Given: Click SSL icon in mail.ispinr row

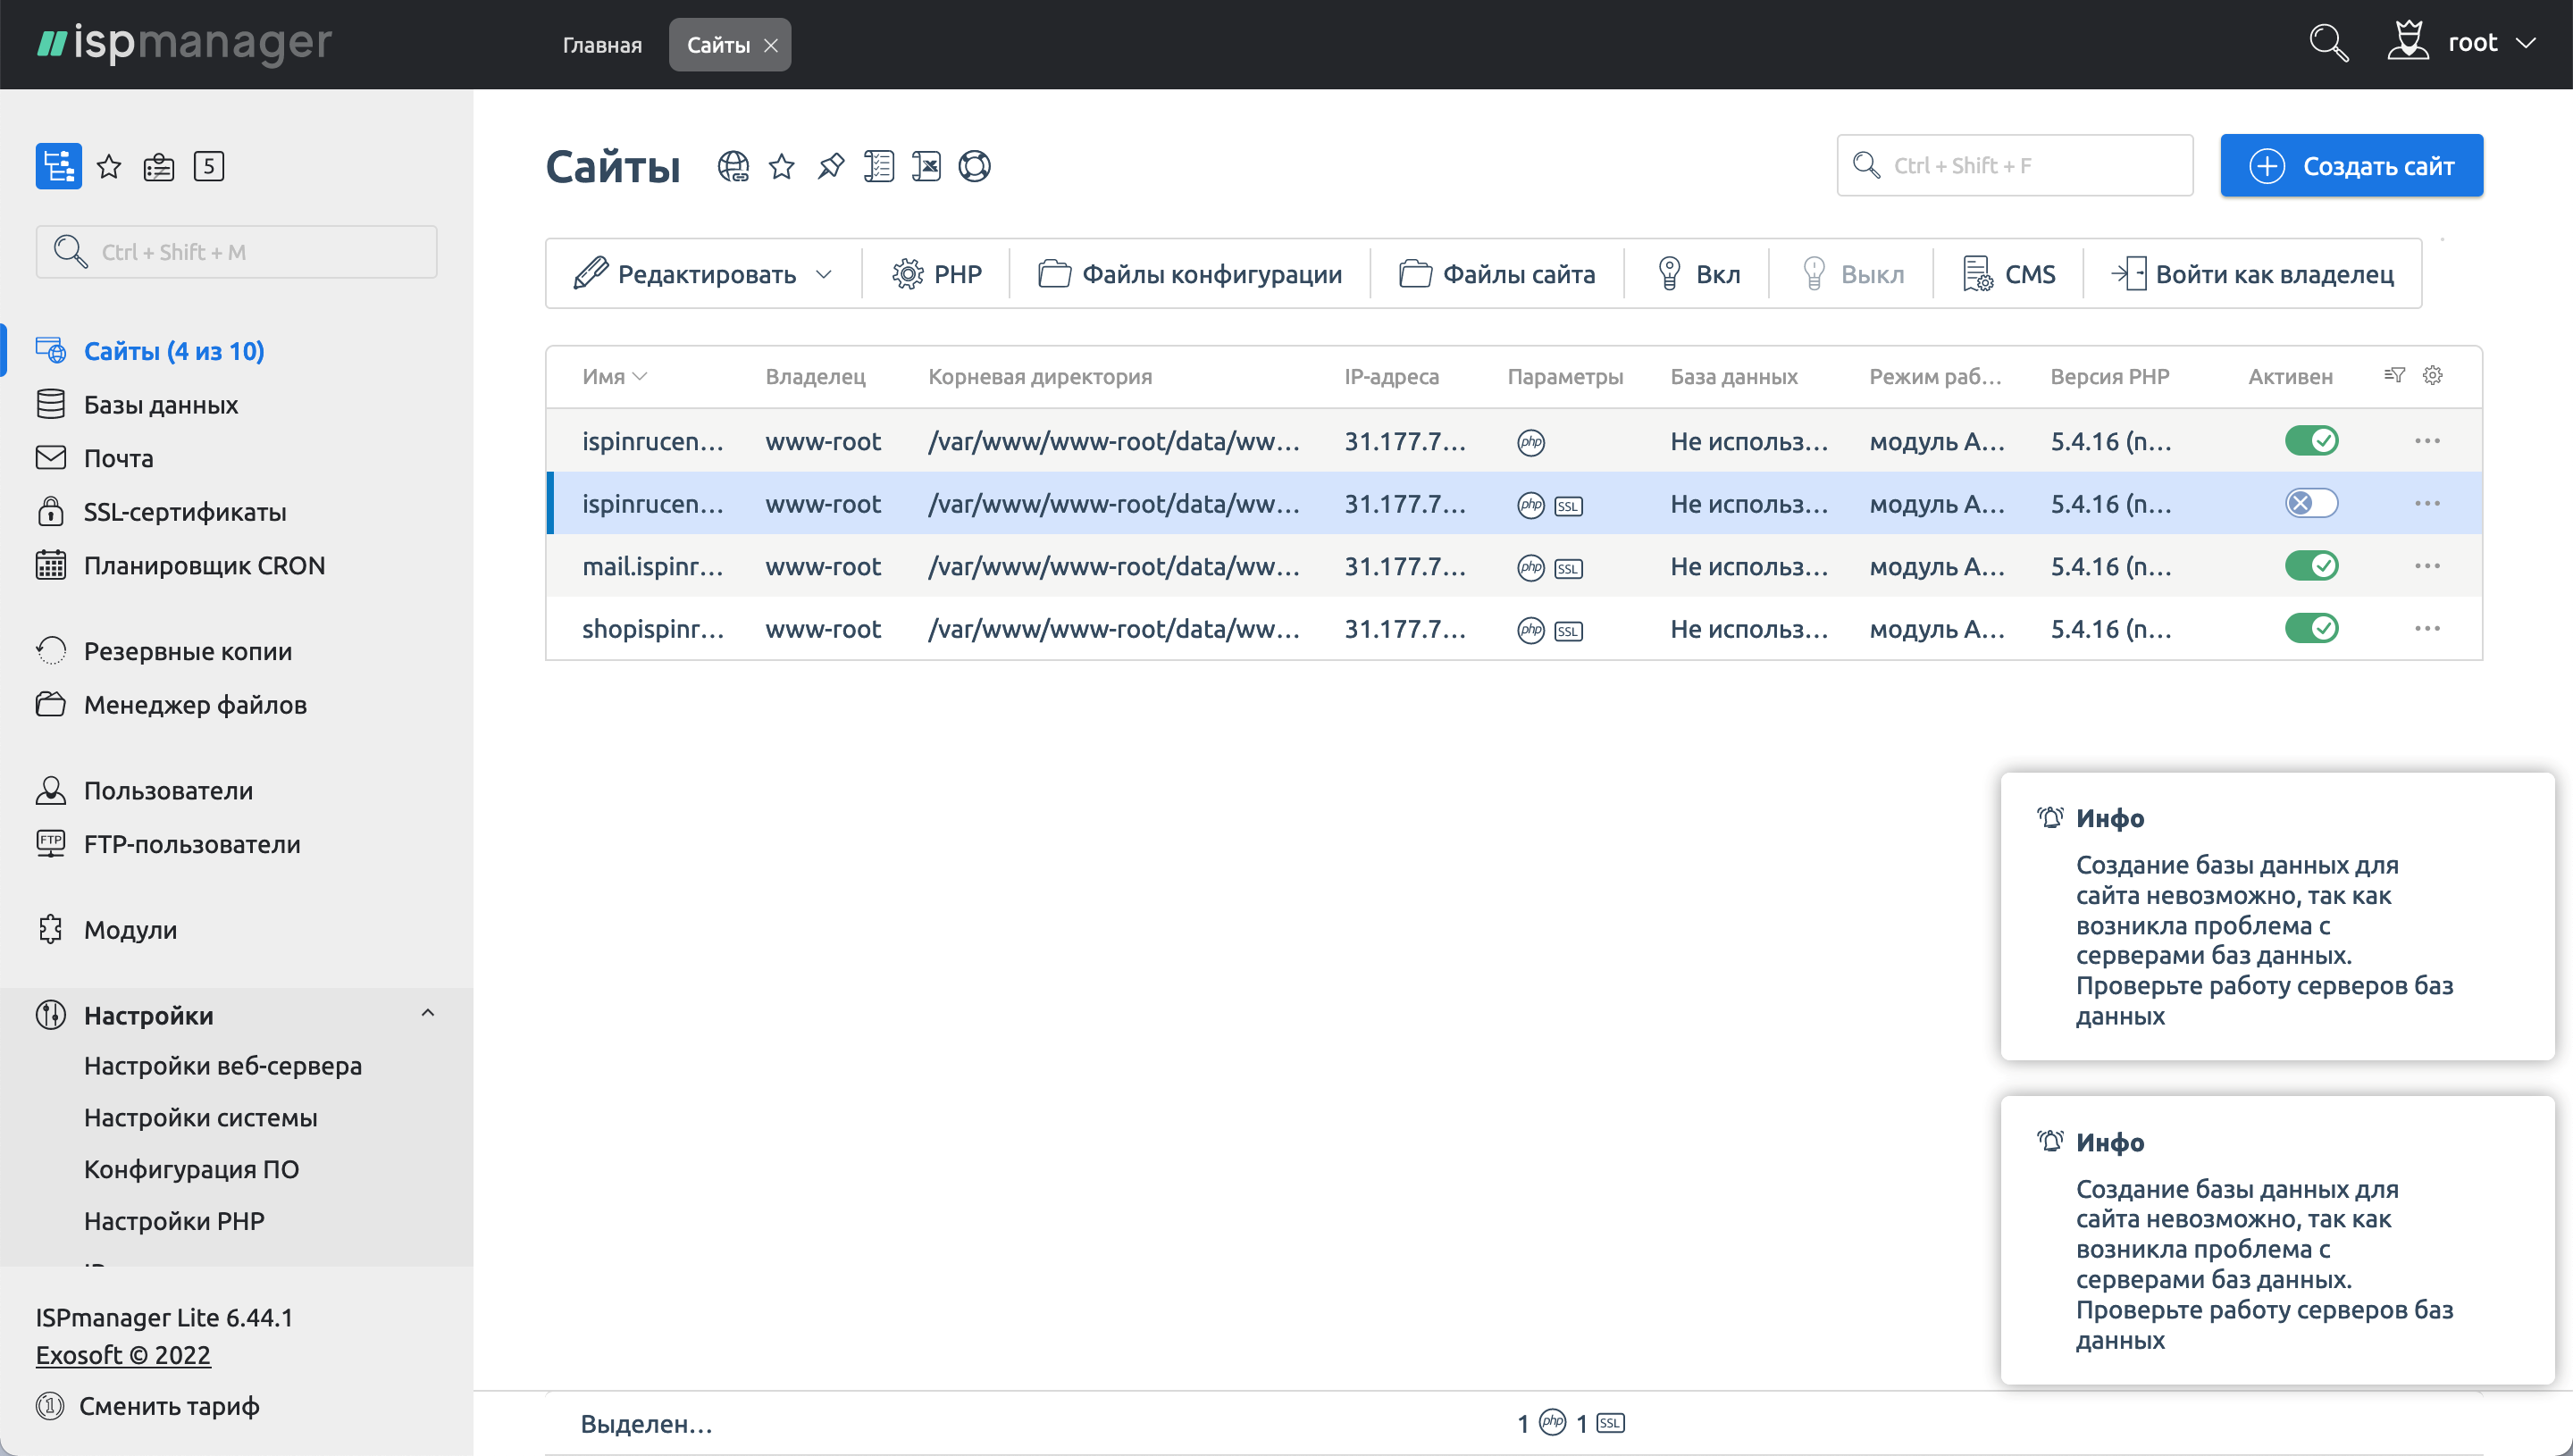Looking at the screenshot, I should click(x=1568, y=568).
